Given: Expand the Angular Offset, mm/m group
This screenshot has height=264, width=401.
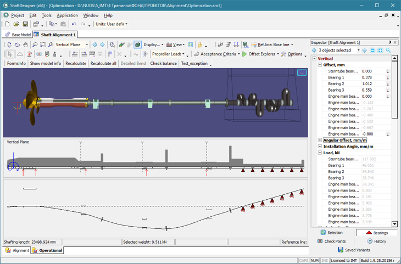Looking at the screenshot, I should point(320,140).
